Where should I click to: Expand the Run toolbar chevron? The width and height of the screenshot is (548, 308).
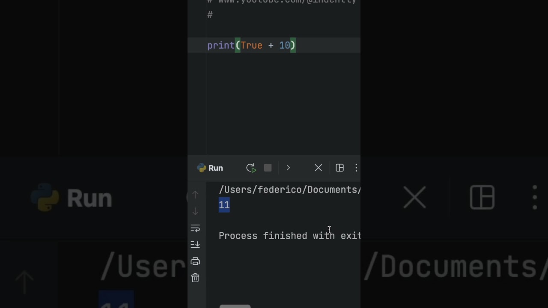click(x=288, y=168)
